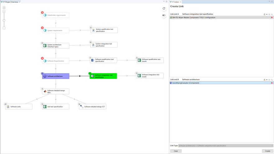Click the fit-to-screen zoom icon
Viewport: 274px width, 154px height.
[x=4, y=8]
